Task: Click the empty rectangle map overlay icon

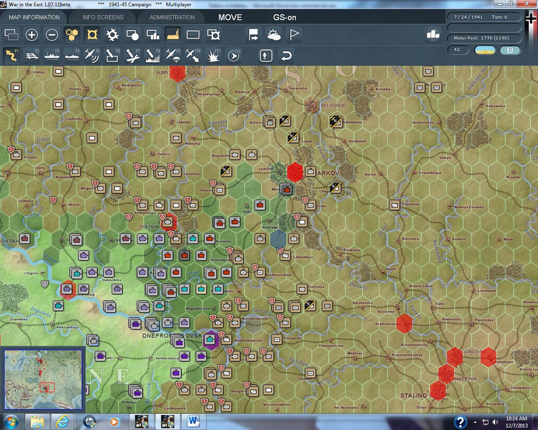Action: tap(193, 34)
